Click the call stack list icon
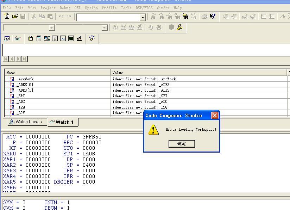290x210 pixels. click(x=55, y=38)
